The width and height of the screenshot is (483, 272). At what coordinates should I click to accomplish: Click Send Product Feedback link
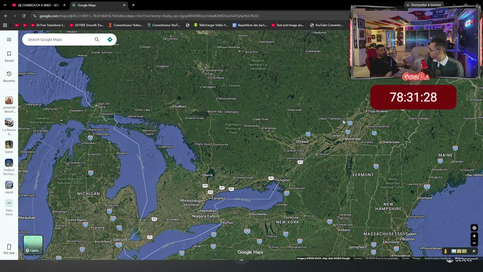(438, 258)
